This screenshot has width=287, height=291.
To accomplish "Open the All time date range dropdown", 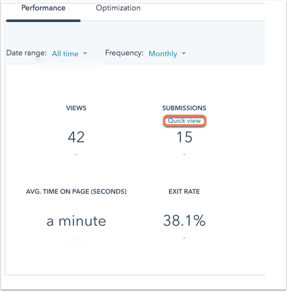I will [x=69, y=54].
